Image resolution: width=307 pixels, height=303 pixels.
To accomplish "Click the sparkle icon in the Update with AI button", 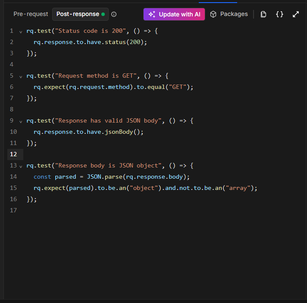I will 152,14.
